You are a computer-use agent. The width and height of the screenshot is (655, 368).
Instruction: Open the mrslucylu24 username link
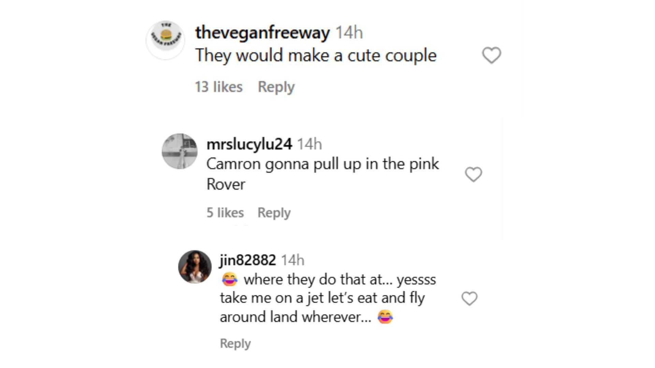click(249, 144)
